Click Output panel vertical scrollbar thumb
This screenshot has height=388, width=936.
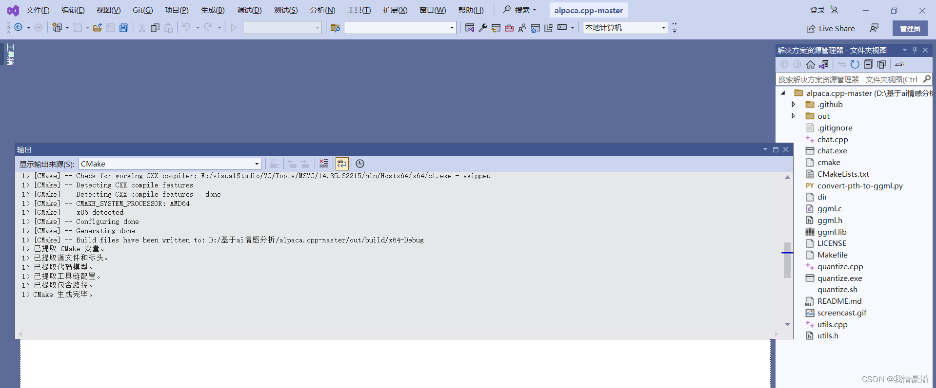(787, 260)
